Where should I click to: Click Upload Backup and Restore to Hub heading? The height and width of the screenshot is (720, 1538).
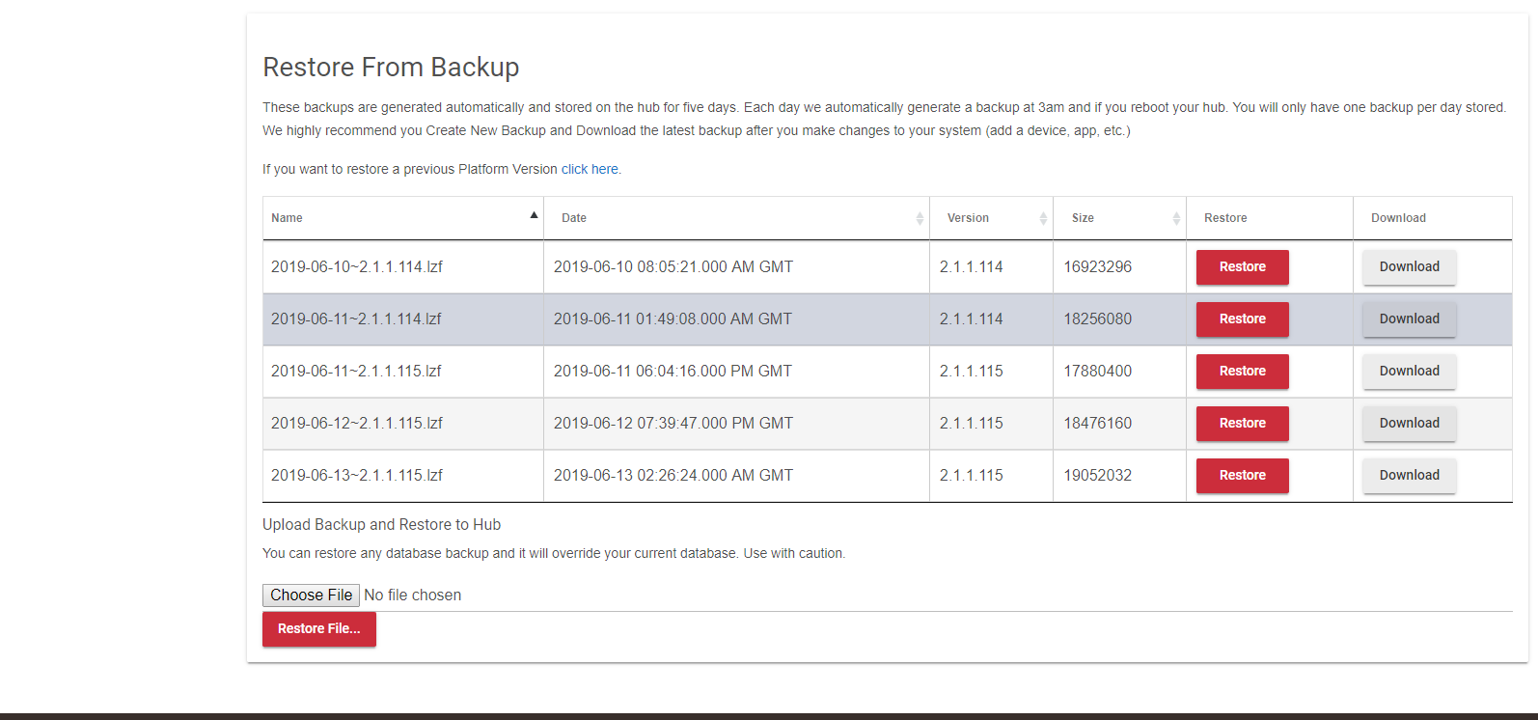381,525
